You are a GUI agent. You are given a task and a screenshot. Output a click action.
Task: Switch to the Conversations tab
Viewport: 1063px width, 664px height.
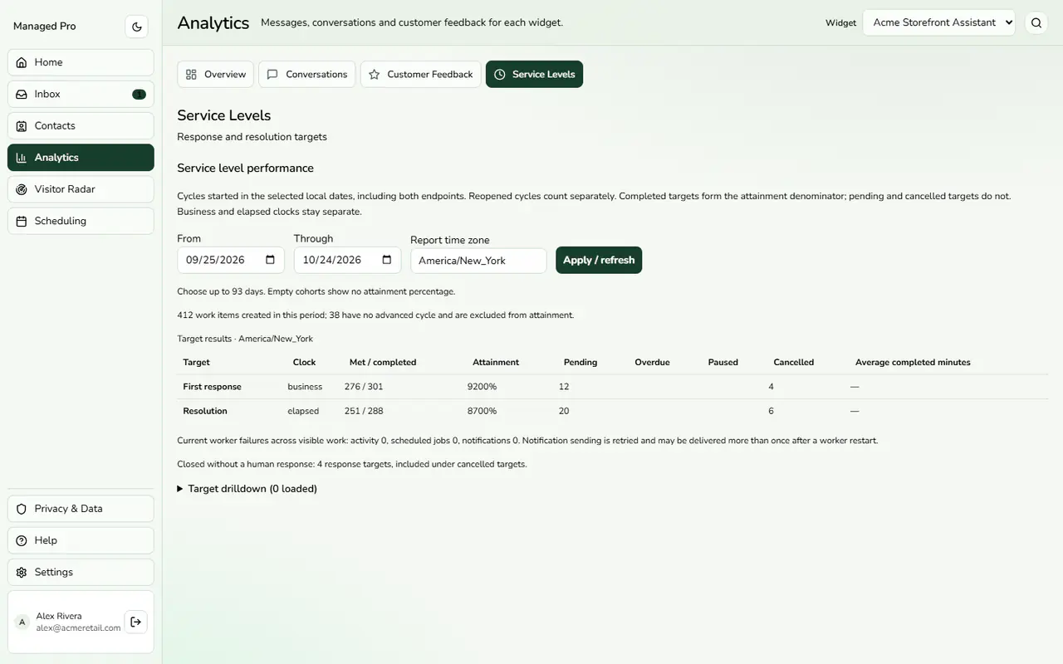click(x=307, y=74)
